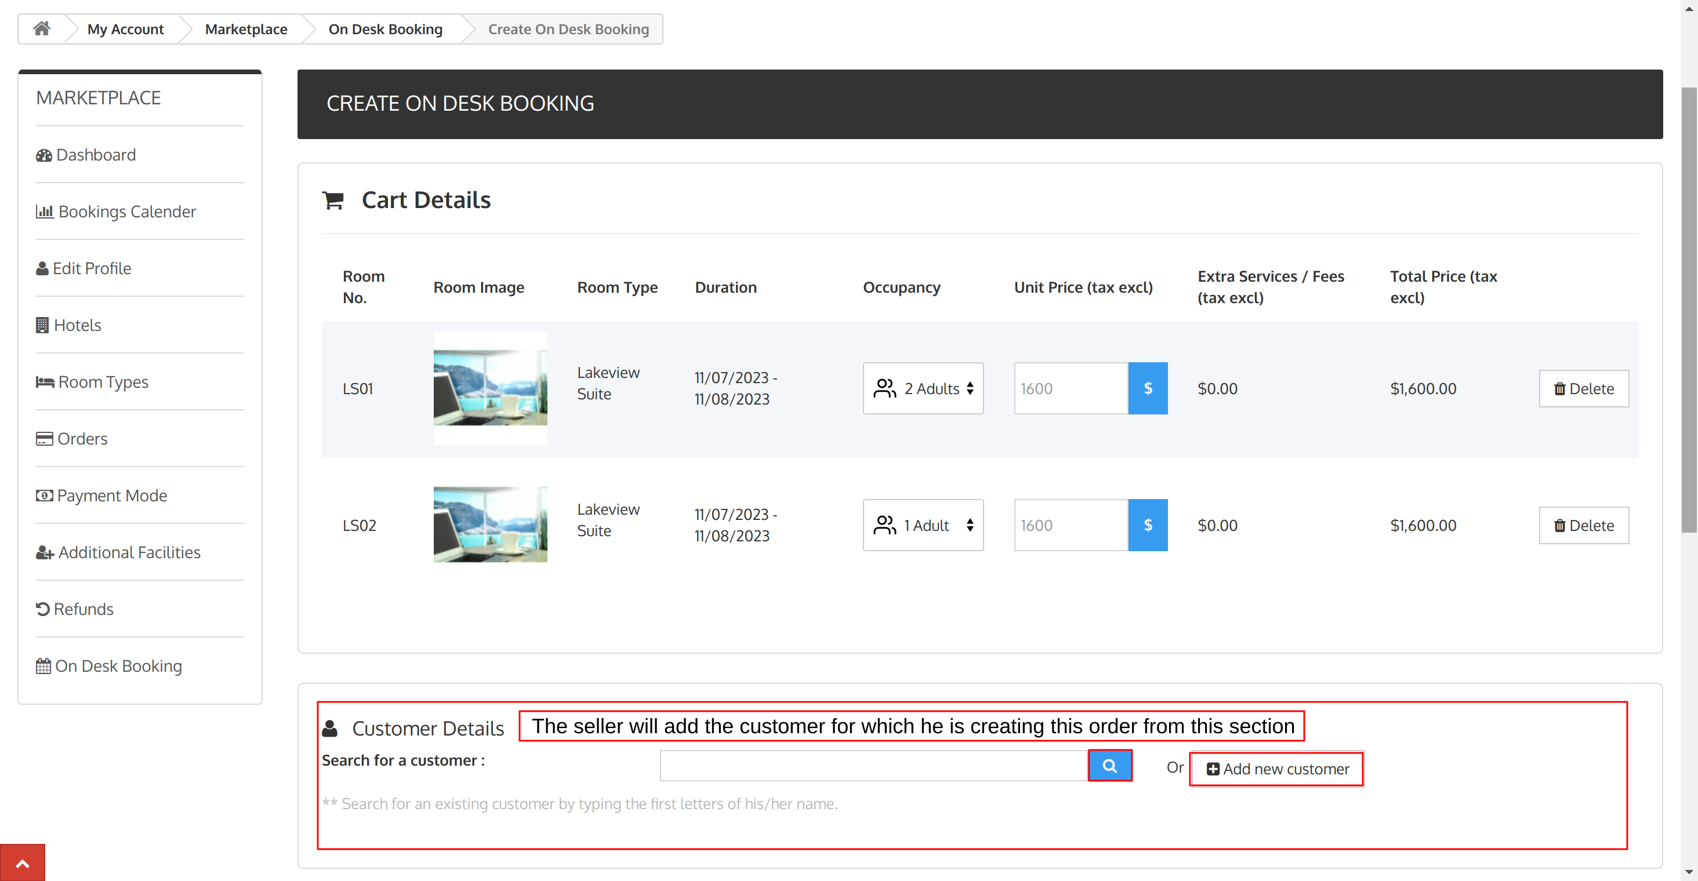
Task: Open Room Types sidebar icon
Action: coord(44,381)
